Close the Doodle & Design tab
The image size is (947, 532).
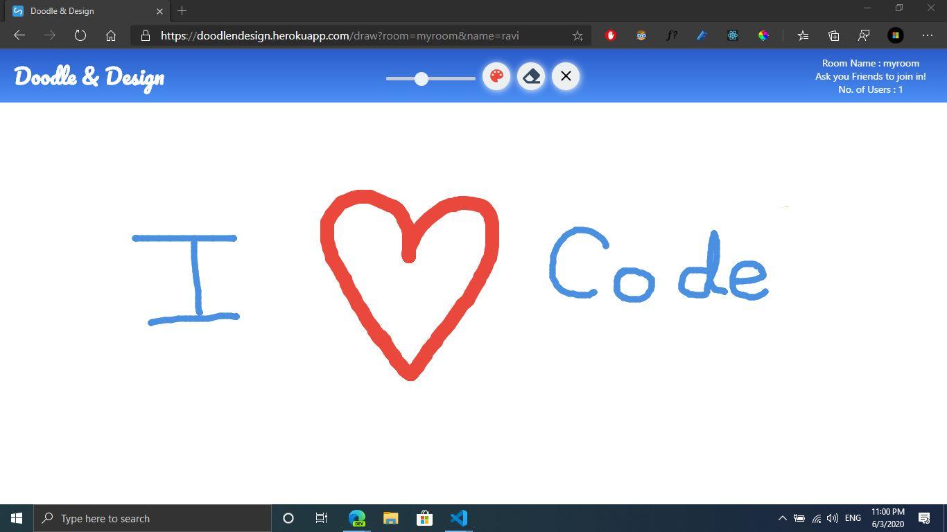point(159,11)
